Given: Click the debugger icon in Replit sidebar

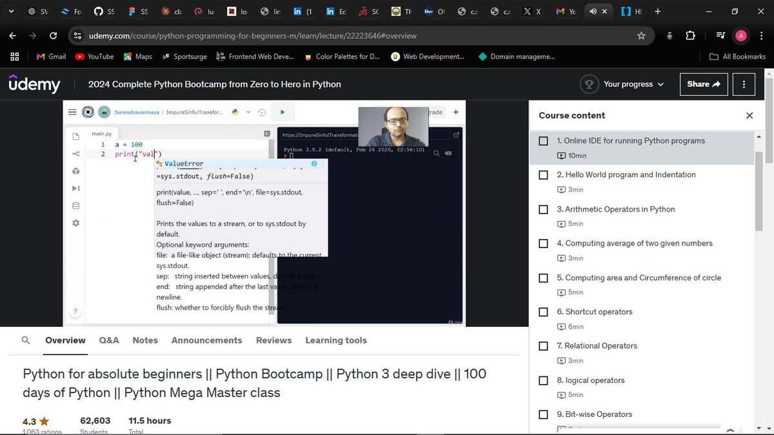Looking at the screenshot, I should [x=75, y=188].
